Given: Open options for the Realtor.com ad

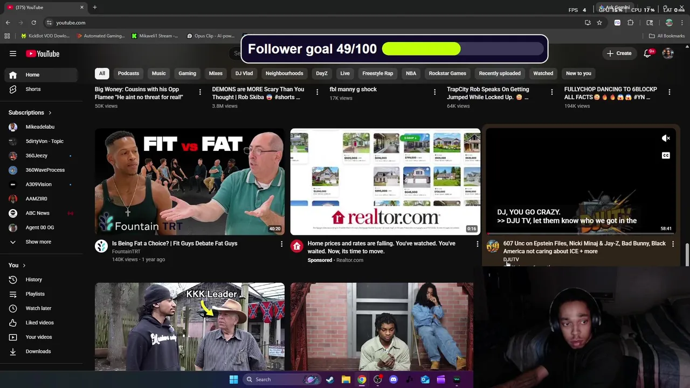Looking at the screenshot, I should tap(477, 244).
